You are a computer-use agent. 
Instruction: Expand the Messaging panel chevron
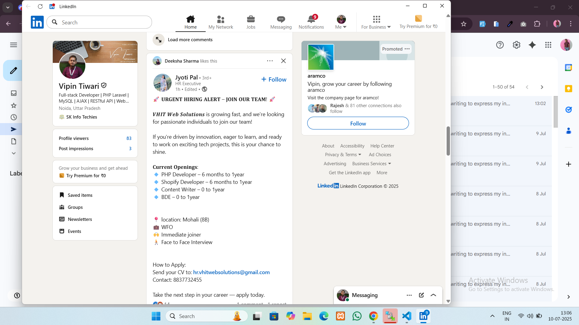click(x=433, y=295)
